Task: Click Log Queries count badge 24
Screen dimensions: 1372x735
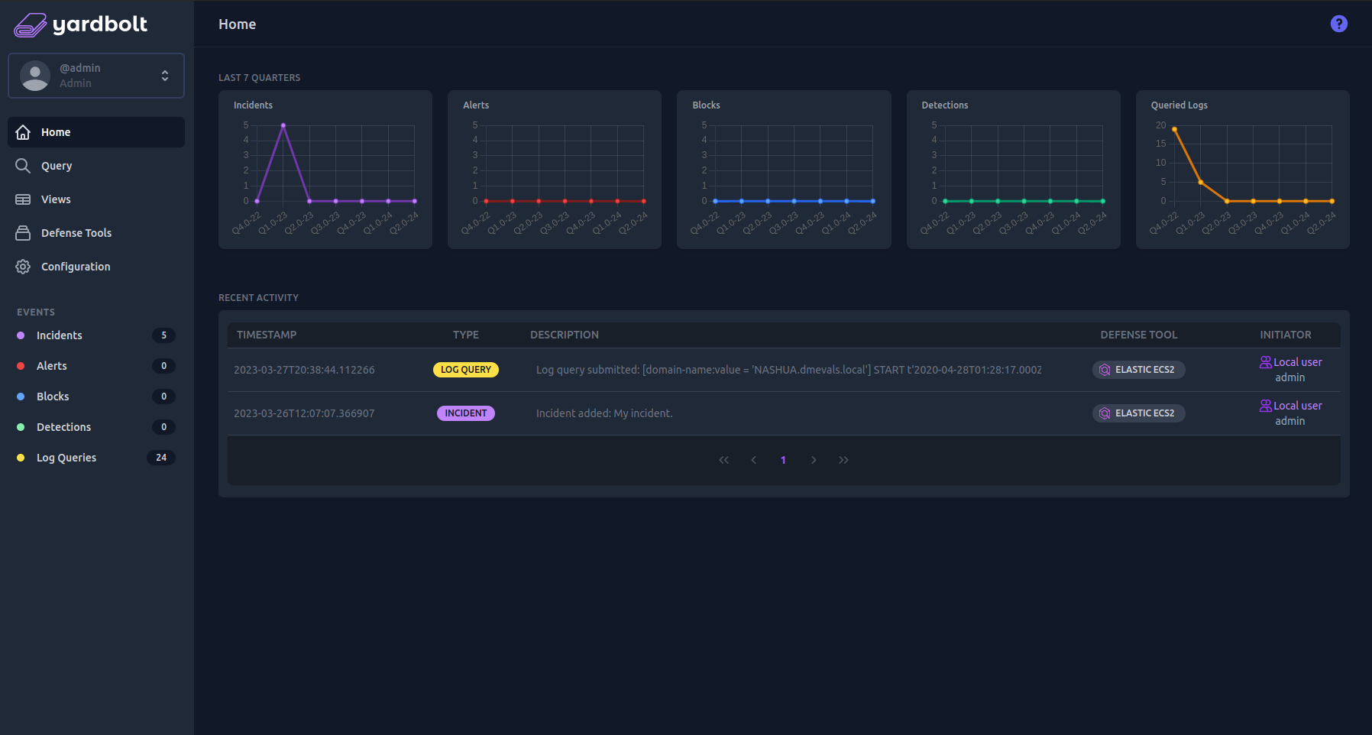Action: 161,458
